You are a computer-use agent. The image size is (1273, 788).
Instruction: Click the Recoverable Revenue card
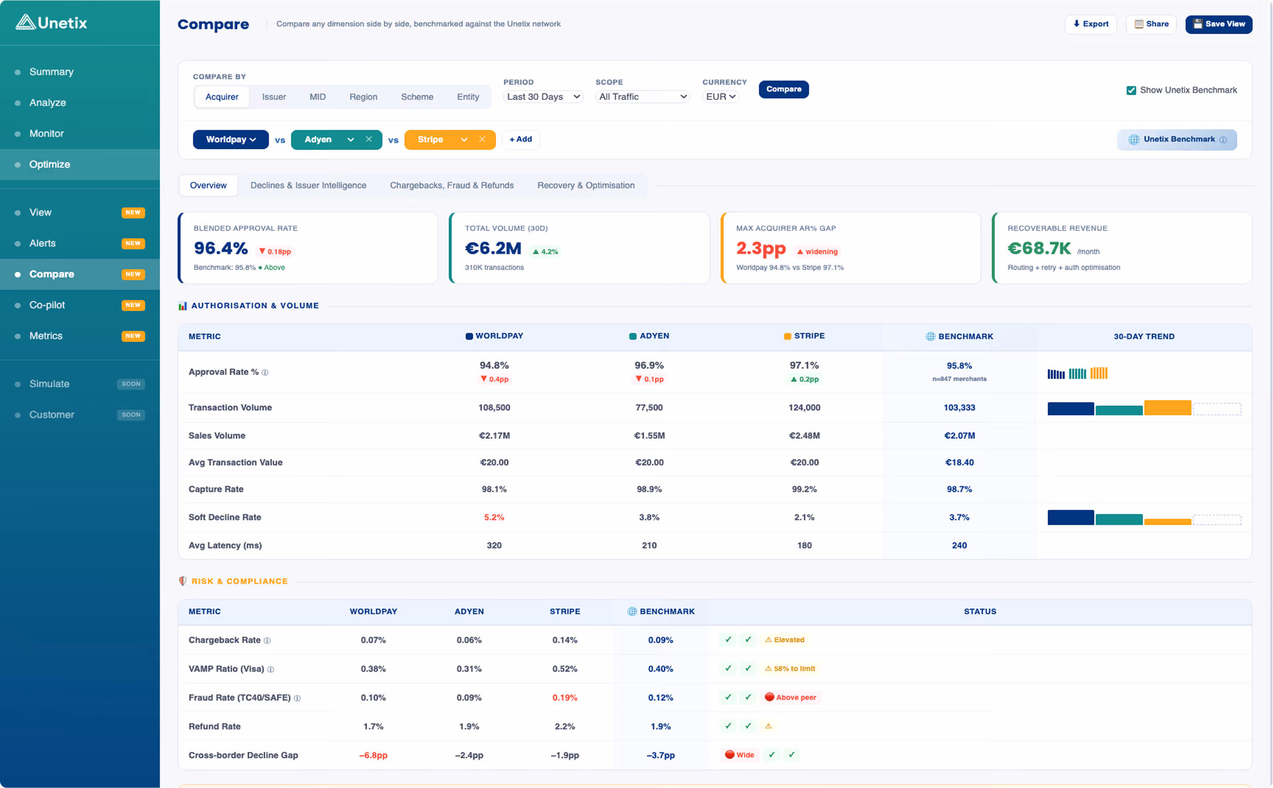coord(1122,248)
